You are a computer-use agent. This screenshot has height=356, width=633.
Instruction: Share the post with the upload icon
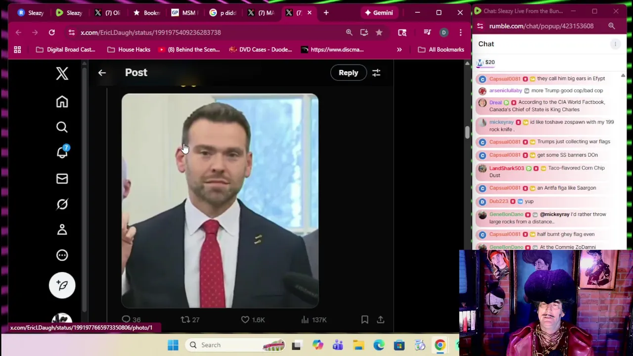(x=380, y=320)
